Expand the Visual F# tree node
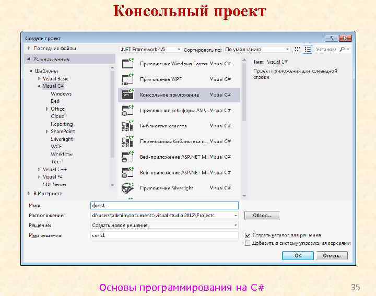 39,177
